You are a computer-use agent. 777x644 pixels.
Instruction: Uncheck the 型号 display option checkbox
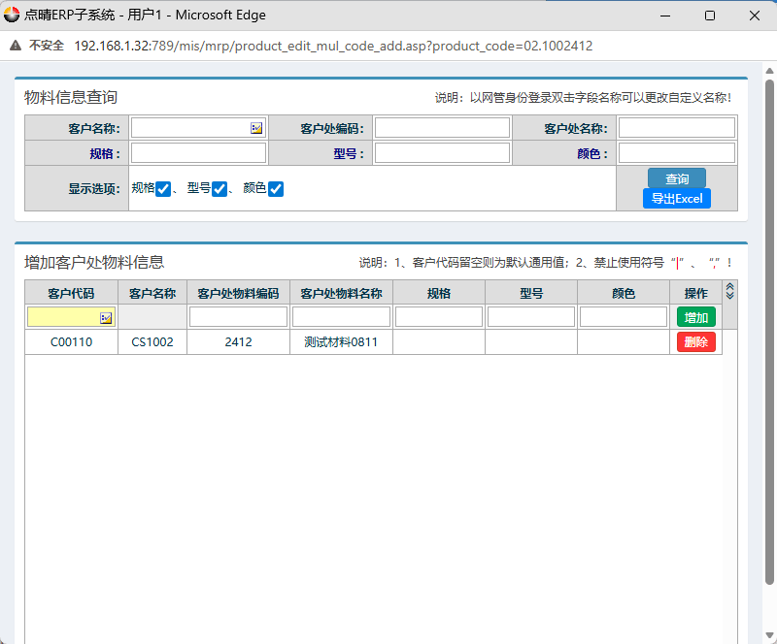click(220, 188)
